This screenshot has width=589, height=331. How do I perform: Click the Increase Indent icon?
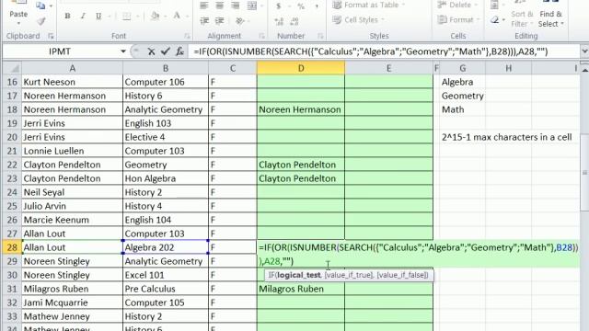pyautogui.click(x=220, y=21)
